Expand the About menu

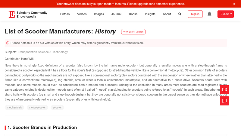[x=167, y=14]
